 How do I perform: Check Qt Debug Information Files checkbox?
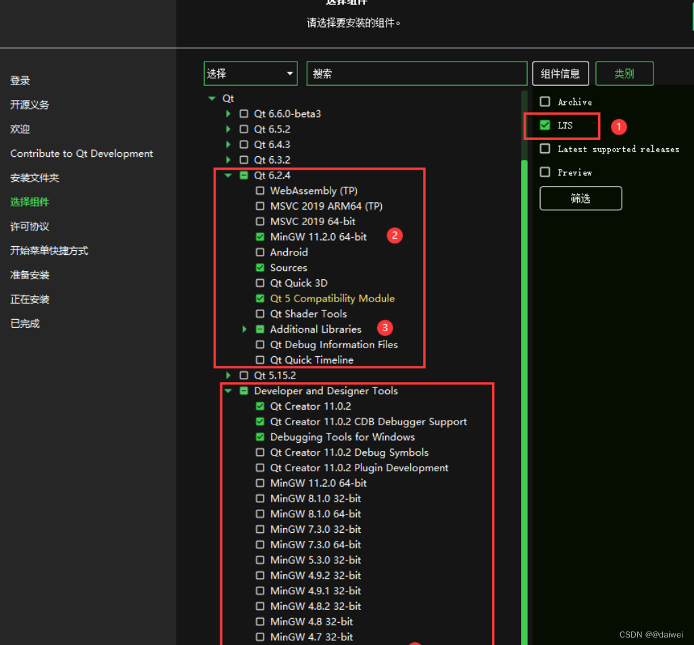pyautogui.click(x=260, y=345)
